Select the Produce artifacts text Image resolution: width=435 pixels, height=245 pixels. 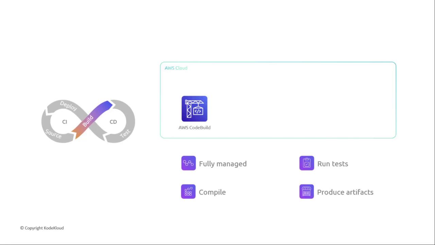click(345, 192)
